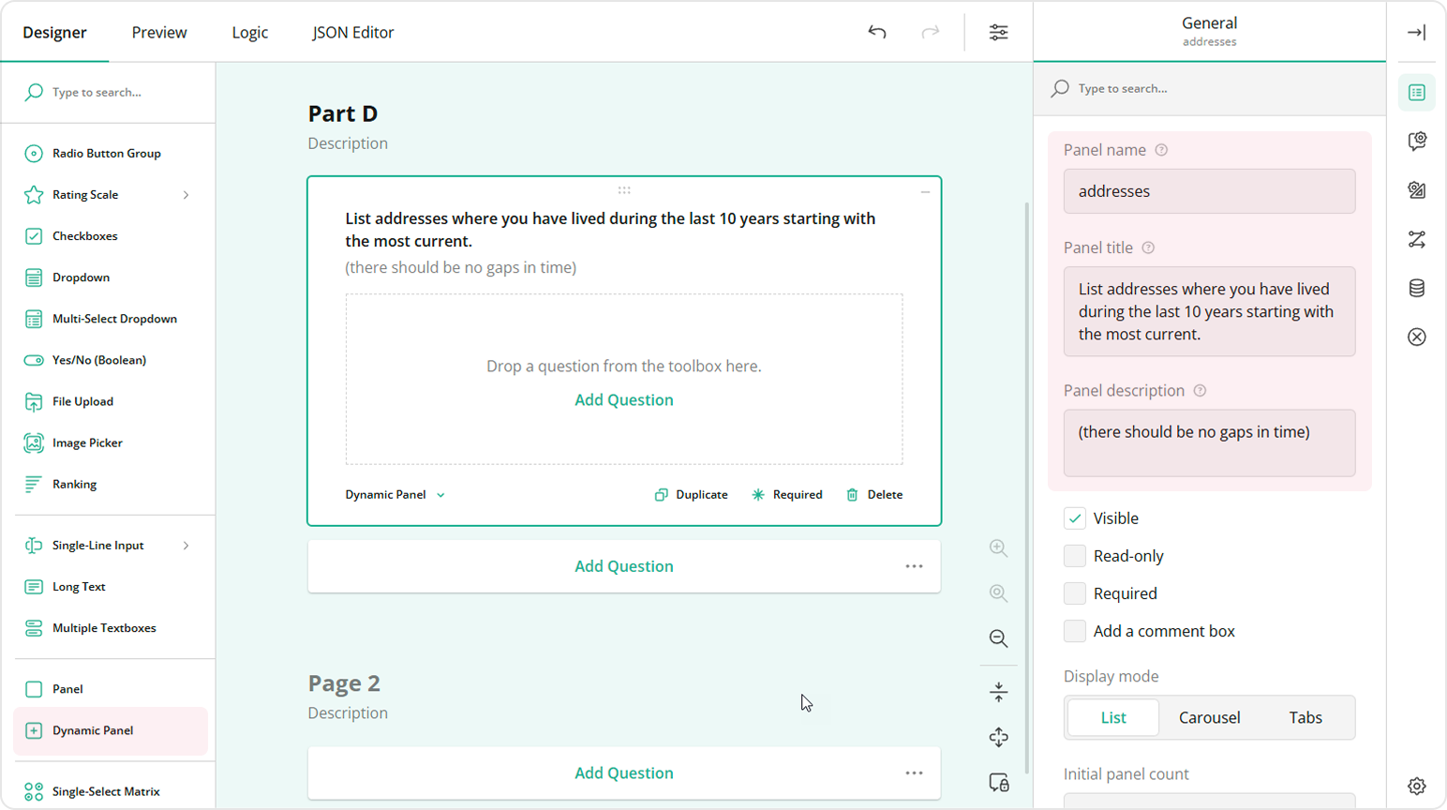
Task: Switch display mode to Carousel
Action: [1209, 717]
